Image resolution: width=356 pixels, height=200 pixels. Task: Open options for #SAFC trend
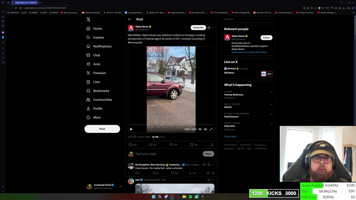[x=271, y=104]
